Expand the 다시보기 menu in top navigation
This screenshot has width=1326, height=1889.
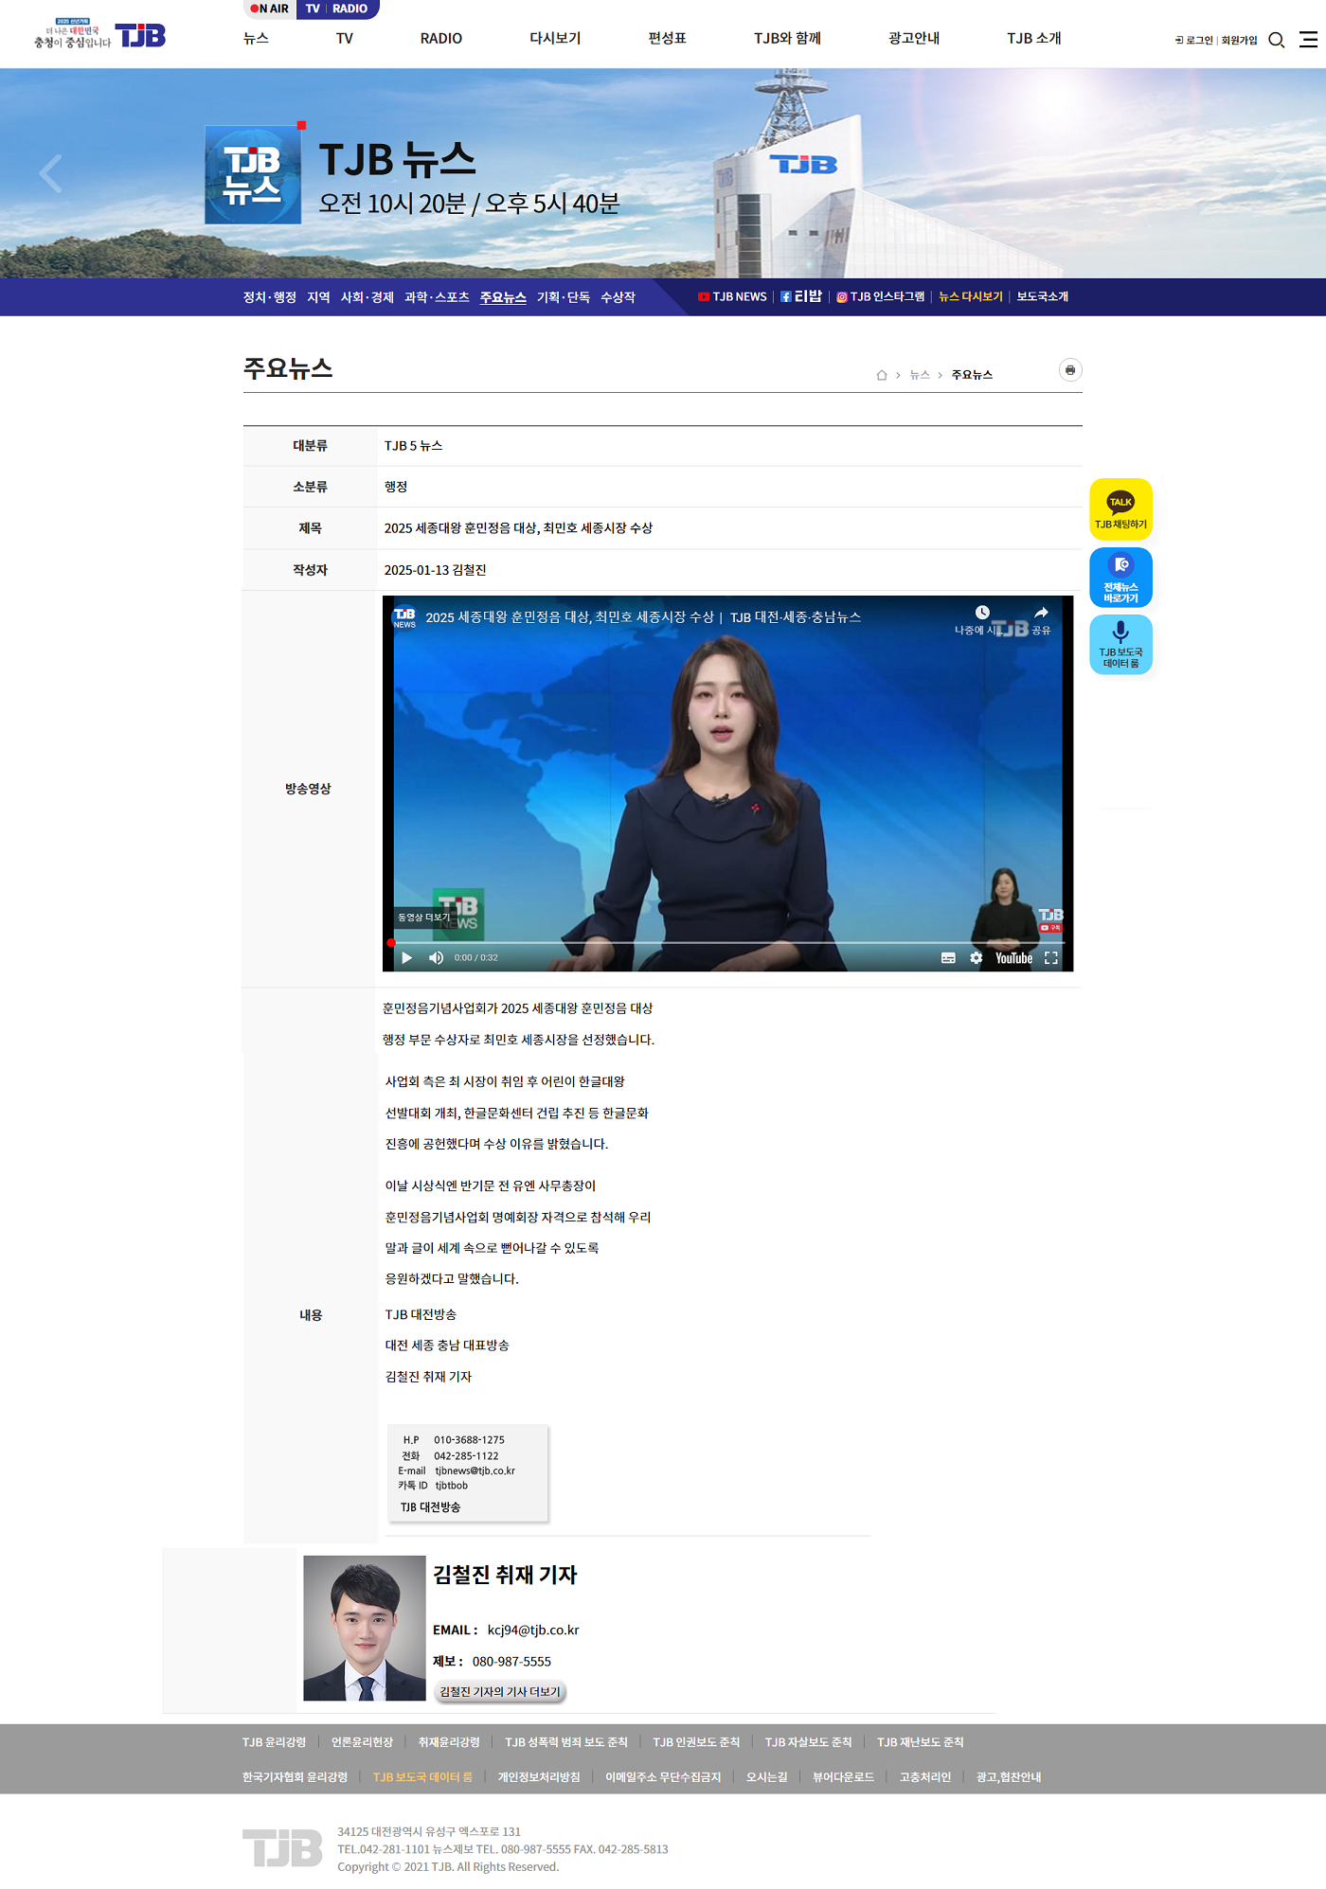point(554,39)
